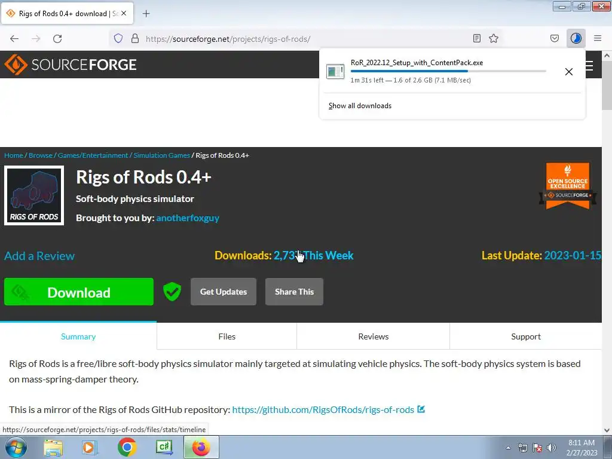Reload the current page
612x459 pixels.
click(57, 39)
